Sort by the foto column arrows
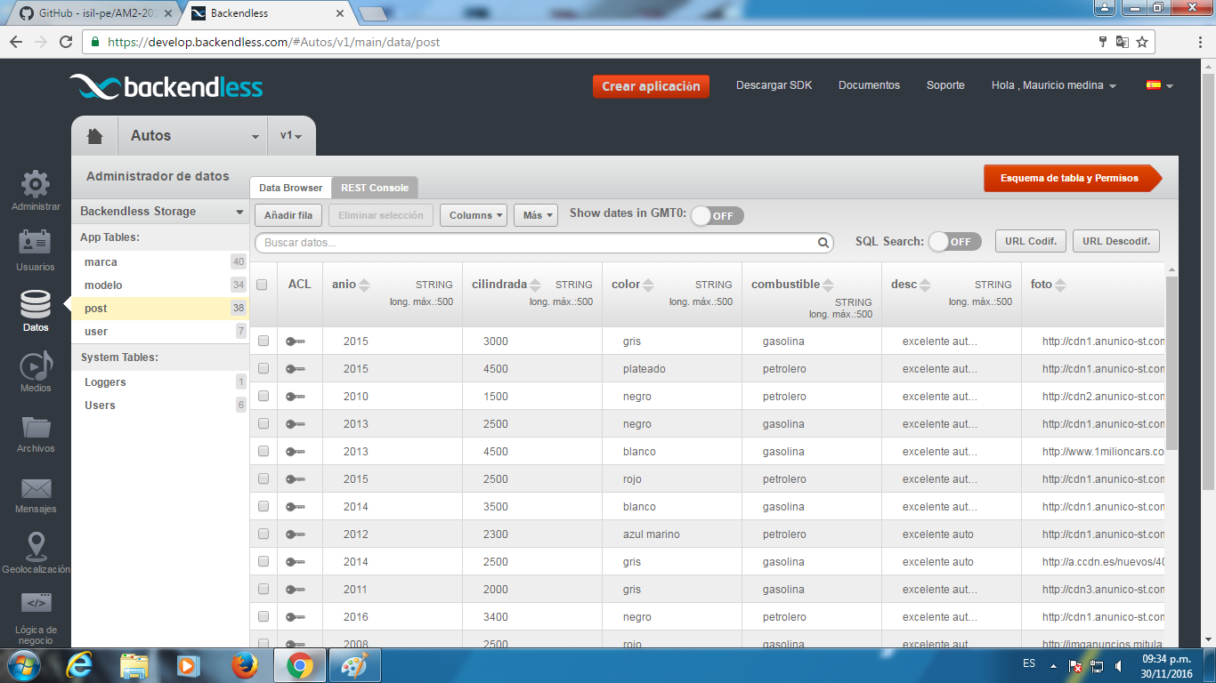 1060,285
